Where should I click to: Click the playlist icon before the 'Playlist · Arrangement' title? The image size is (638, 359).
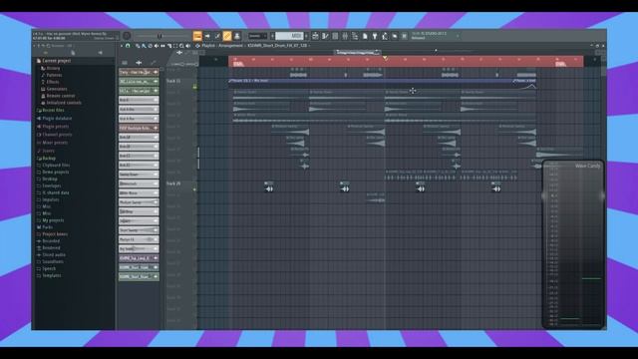[x=197, y=46]
